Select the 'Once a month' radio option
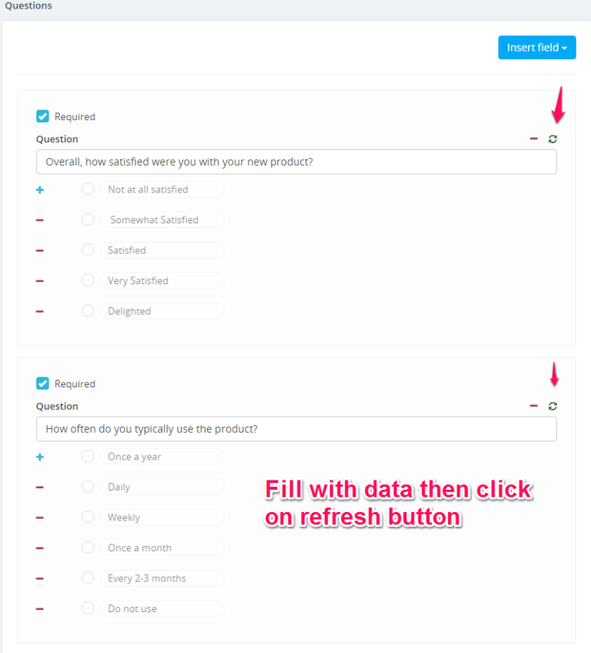The height and width of the screenshot is (653, 591). (x=88, y=548)
